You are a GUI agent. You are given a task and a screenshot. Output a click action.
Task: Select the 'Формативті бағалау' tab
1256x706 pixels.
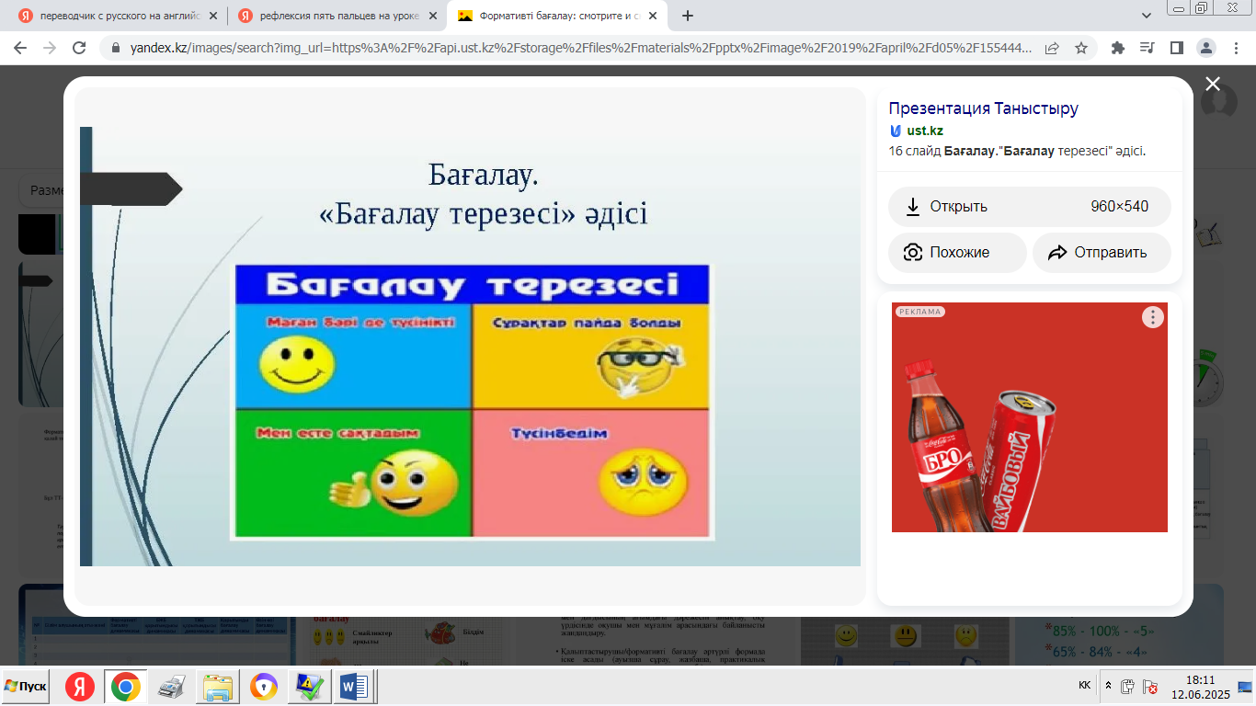click(x=557, y=16)
